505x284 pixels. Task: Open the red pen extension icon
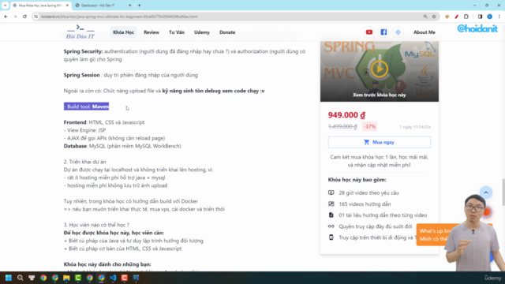[456, 17]
